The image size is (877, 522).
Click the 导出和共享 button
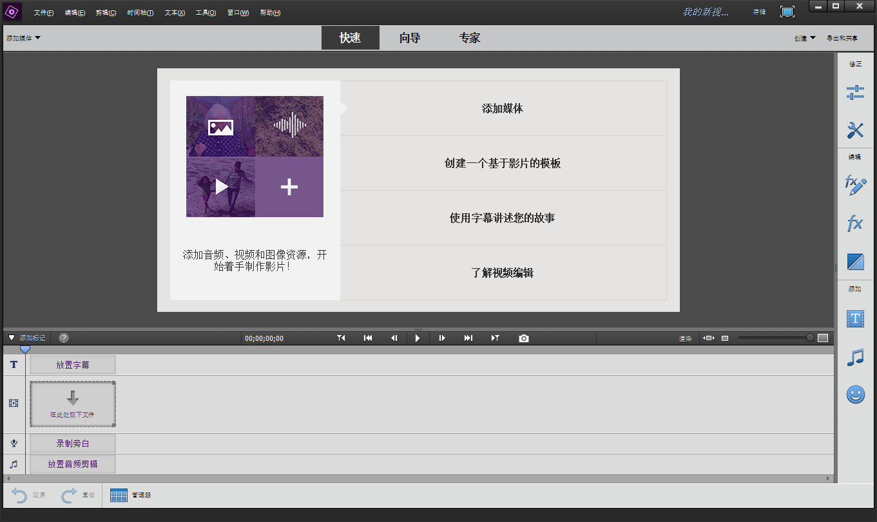[x=842, y=38]
